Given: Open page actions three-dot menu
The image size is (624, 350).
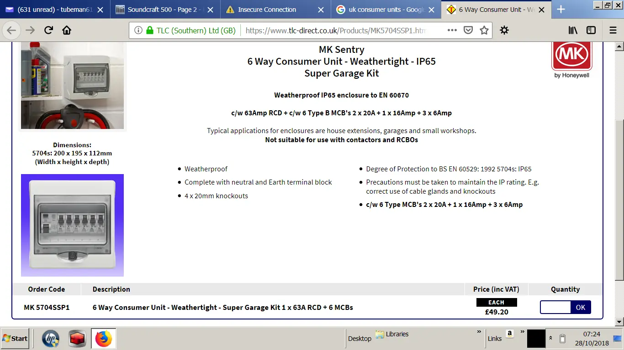Looking at the screenshot, I should [x=452, y=31].
